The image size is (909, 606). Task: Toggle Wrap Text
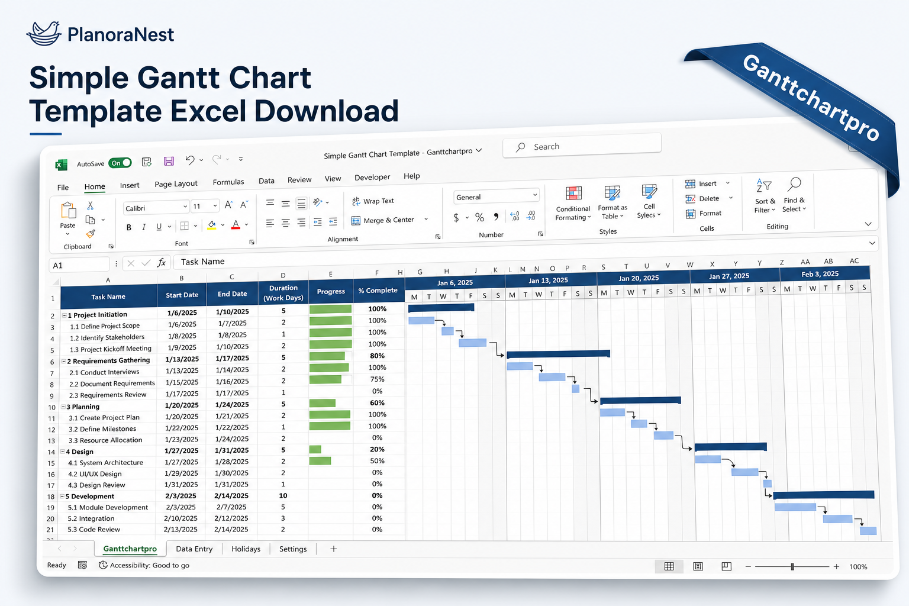(373, 201)
